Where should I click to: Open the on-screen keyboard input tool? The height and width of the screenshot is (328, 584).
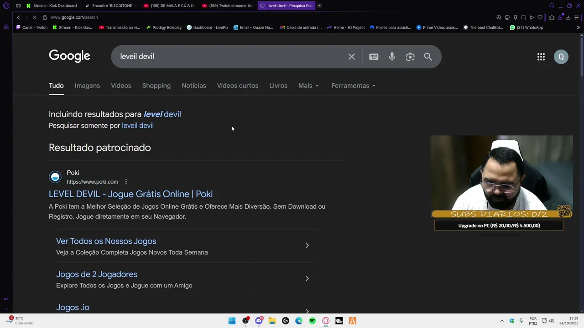click(374, 56)
